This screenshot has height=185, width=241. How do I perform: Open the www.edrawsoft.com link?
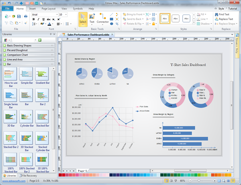point(14,181)
